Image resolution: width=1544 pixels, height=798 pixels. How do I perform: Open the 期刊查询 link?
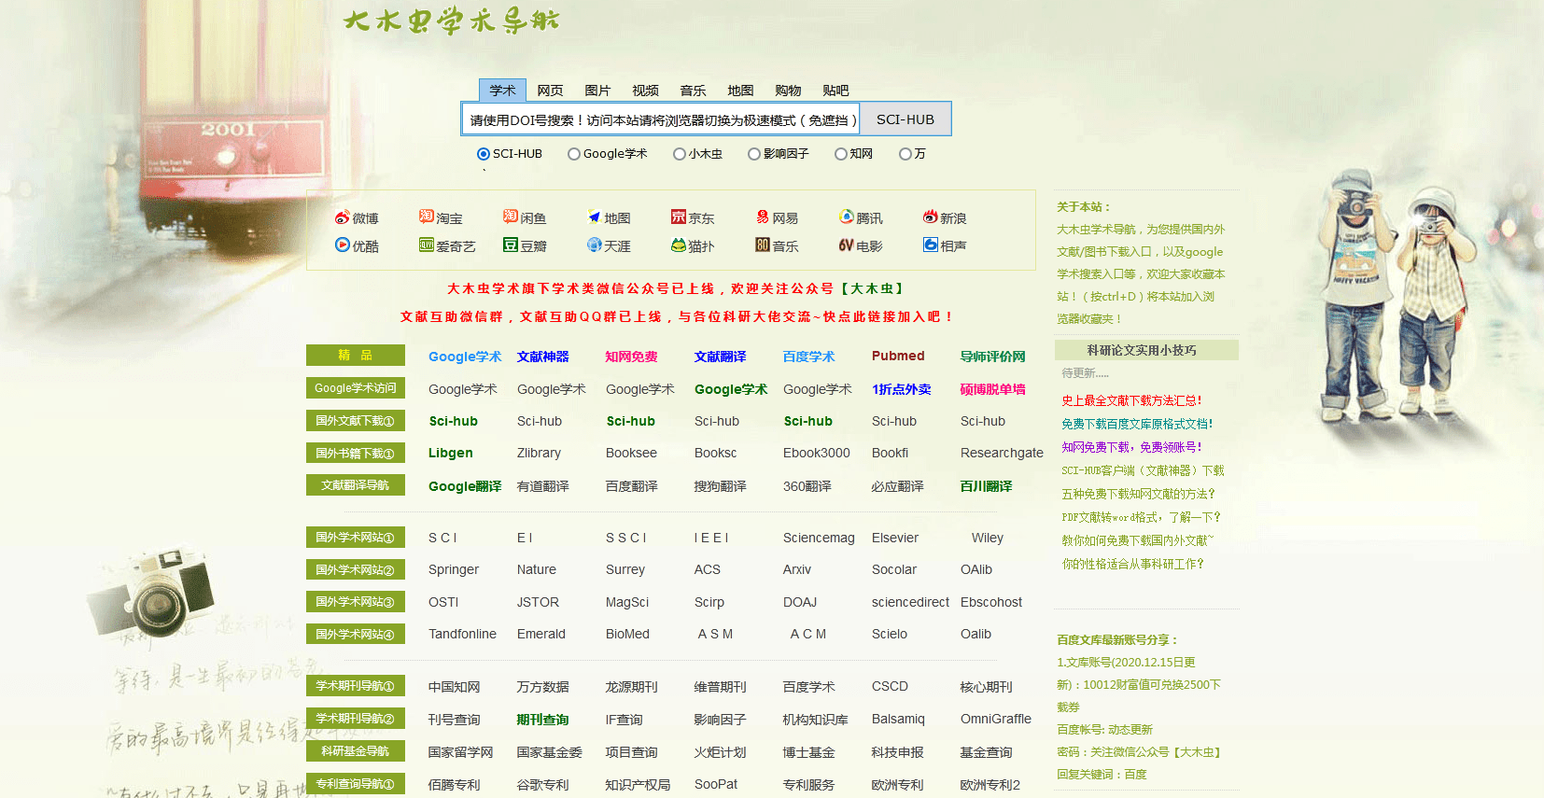543,720
